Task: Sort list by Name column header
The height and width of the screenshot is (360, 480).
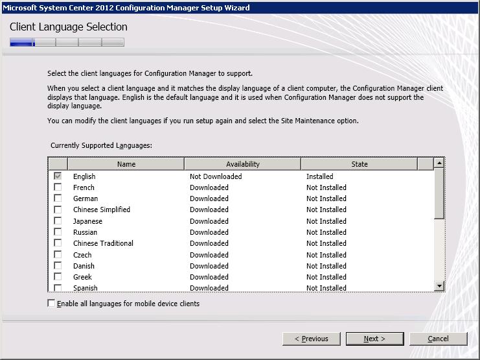Action: point(126,164)
